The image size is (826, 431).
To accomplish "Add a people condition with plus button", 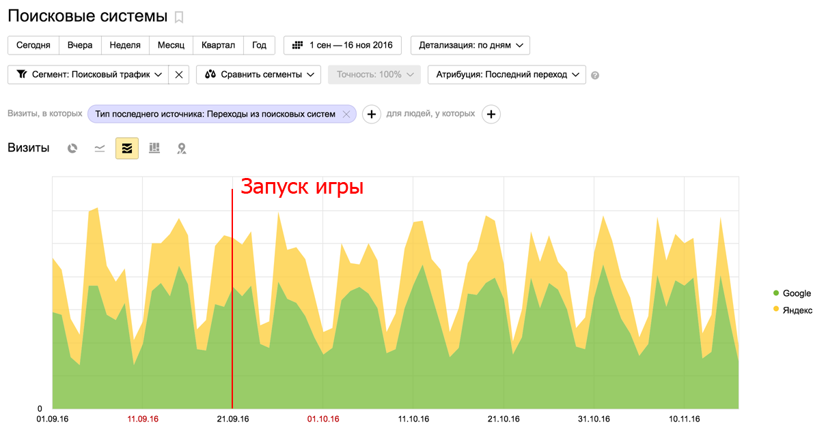I will pos(491,114).
